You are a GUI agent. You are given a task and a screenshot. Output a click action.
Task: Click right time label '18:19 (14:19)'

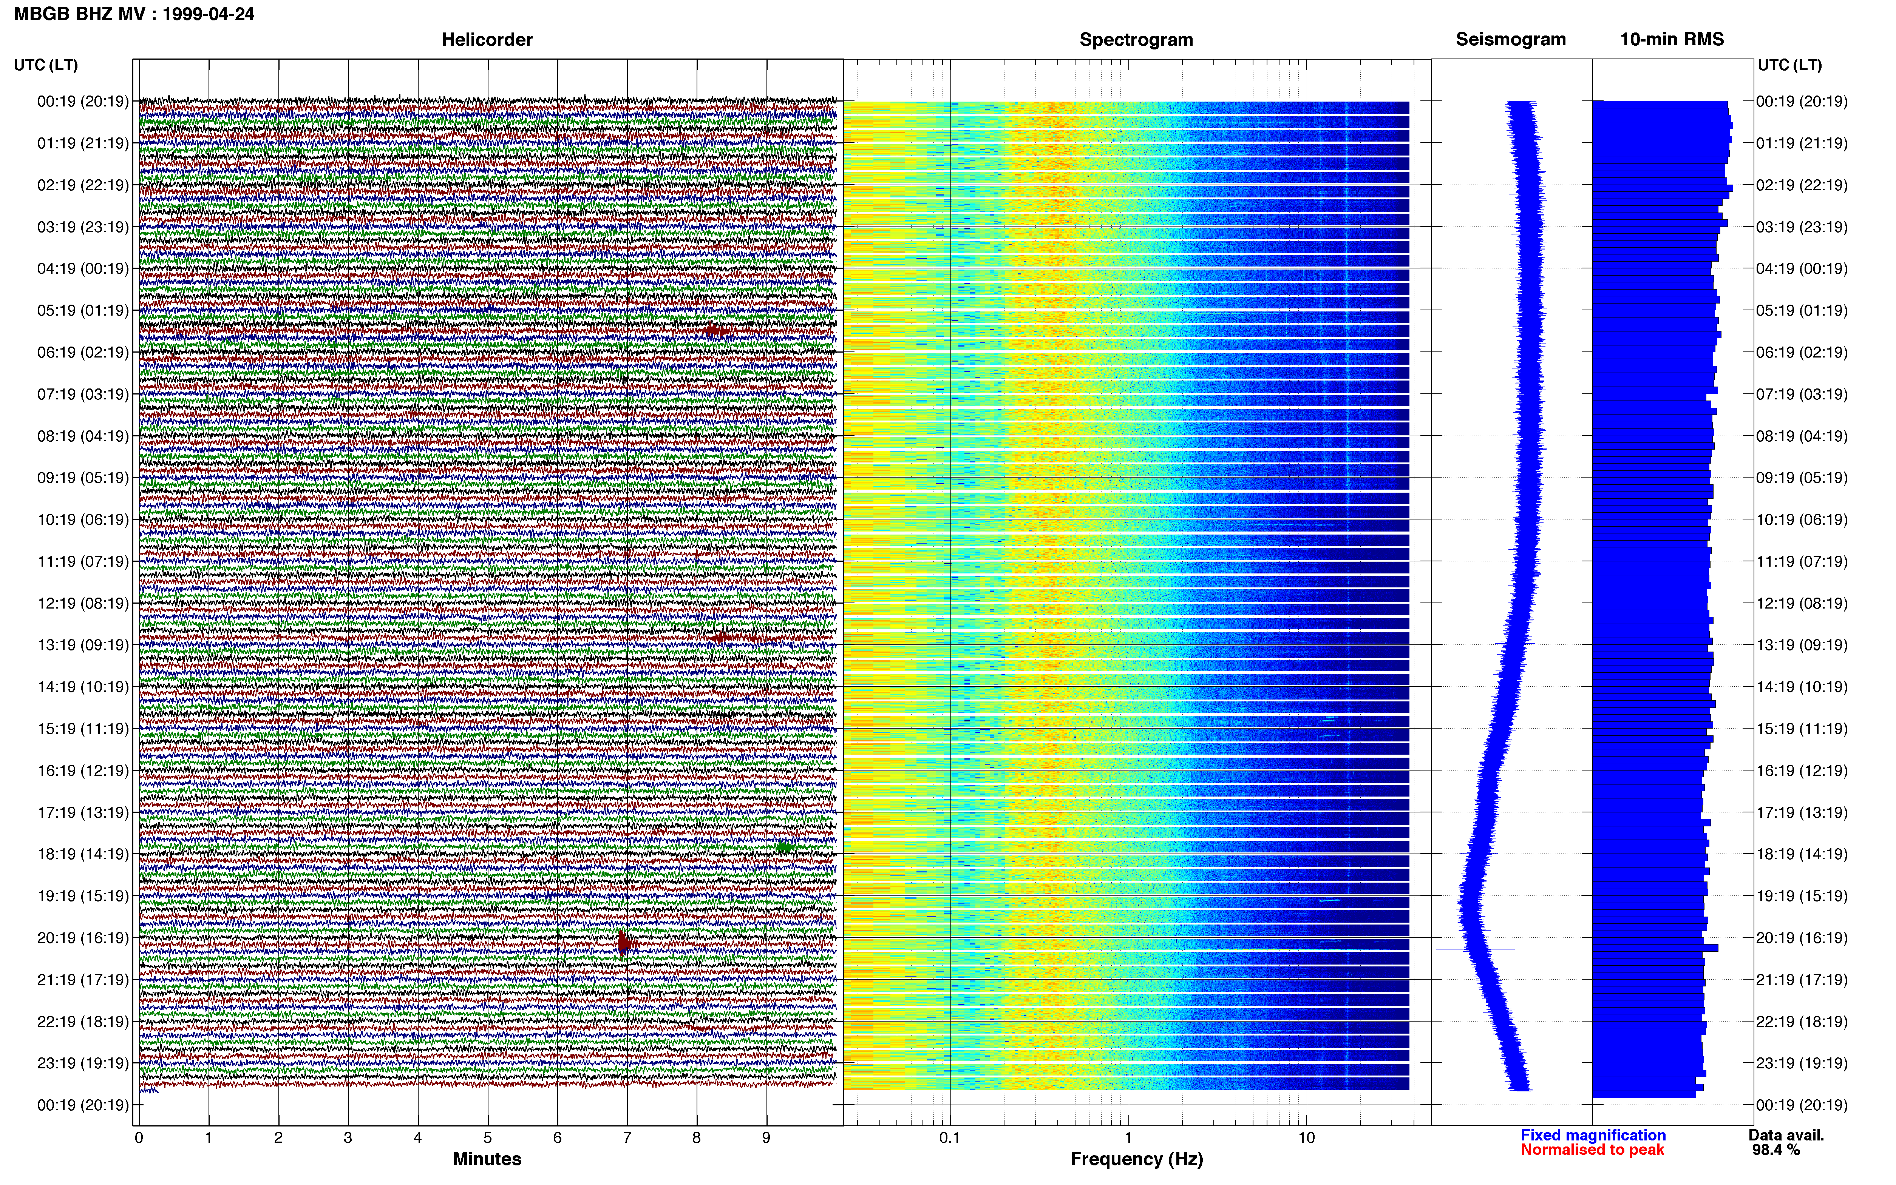click(x=1802, y=854)
